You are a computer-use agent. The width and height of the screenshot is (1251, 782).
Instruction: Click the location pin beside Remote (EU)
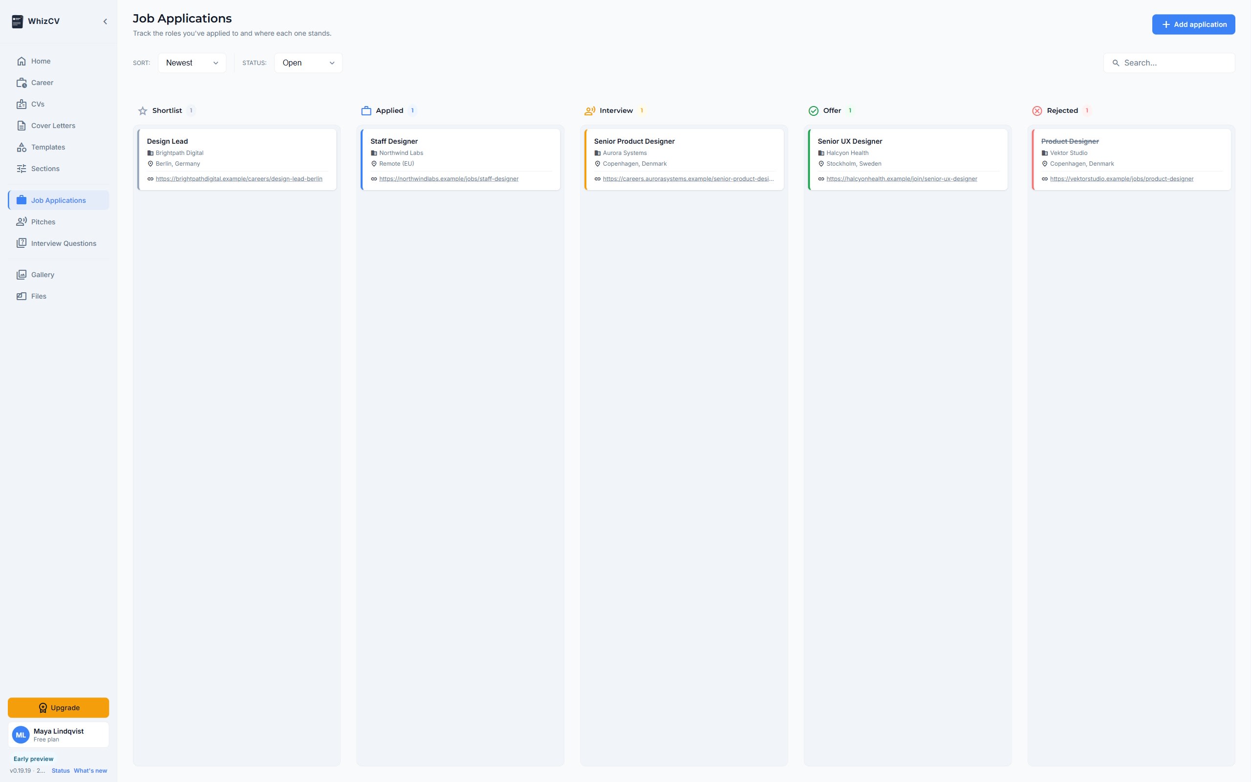pos(374,164)
